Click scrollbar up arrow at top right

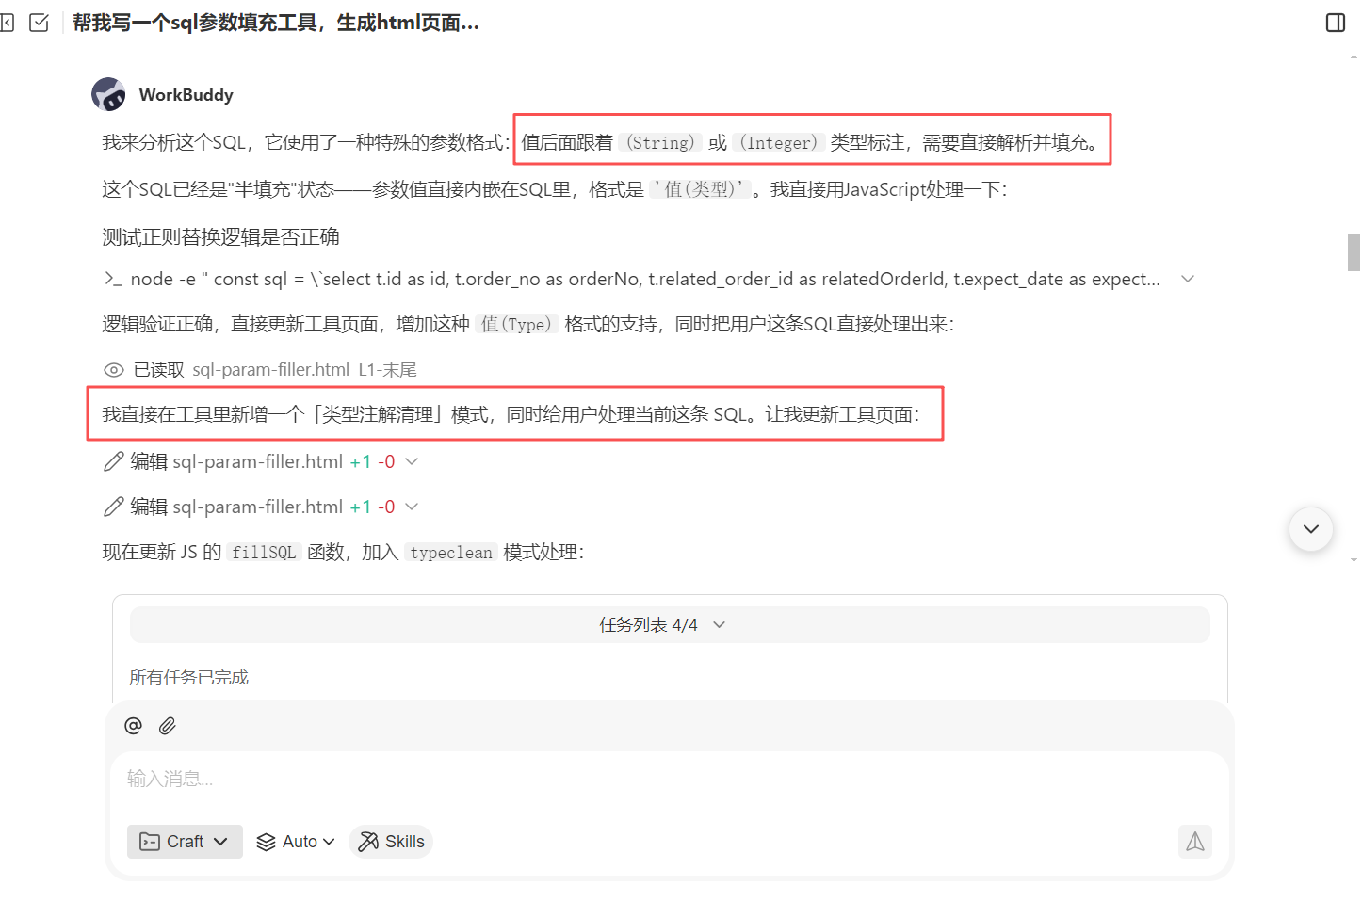(1354, 56)
